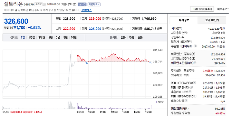The height and width of the screenshot is (116, 232).
Task: Expand the 빠른주문 dropdown
Action: click(x=223, y=9)
